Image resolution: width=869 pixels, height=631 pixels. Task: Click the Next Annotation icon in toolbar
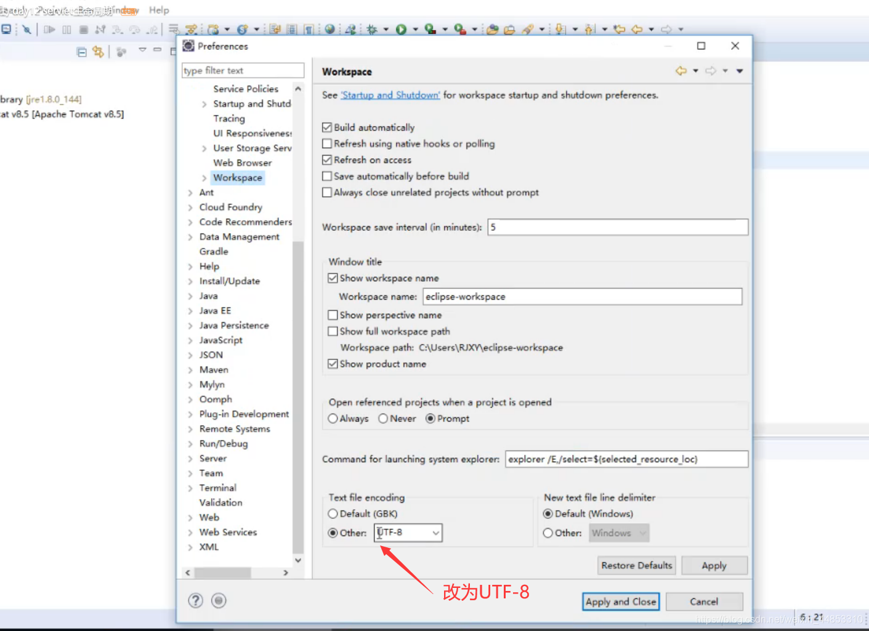[560, 29]
